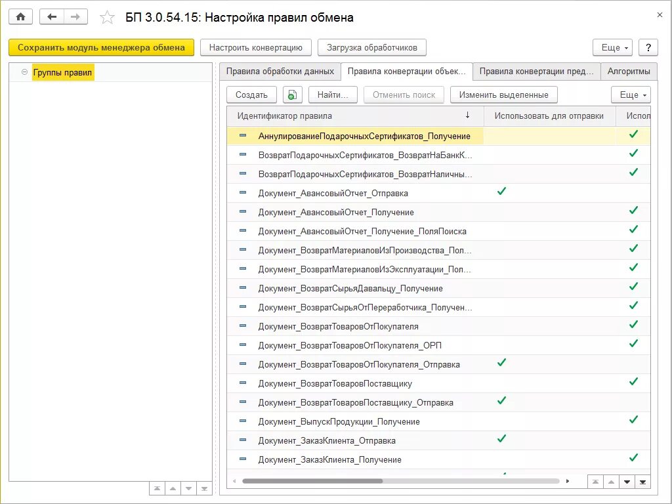Toggle receive checkmark for Документ_ВозвратСырьяДавальцу_Получение
The height and width of the screenshot is (504, 672).
(x=633, y=286)
